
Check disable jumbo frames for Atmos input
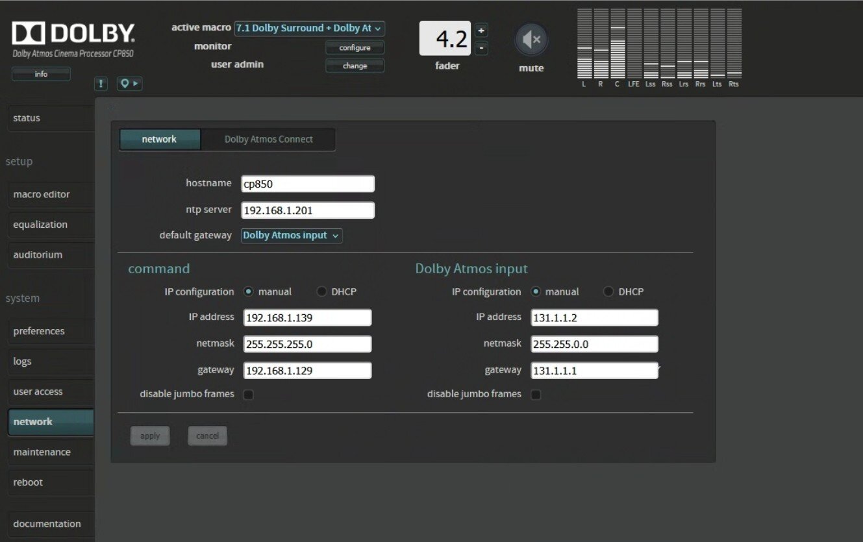[x=536, y=395]
